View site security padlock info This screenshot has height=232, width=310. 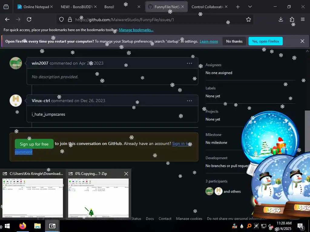pyautogui.click(x=70, y=20)
